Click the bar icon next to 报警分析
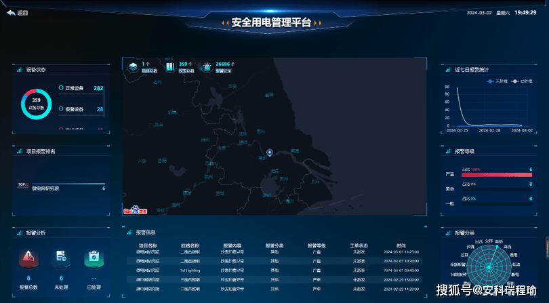The width and height of the screenshot is (549, 303). click(20, 233)
